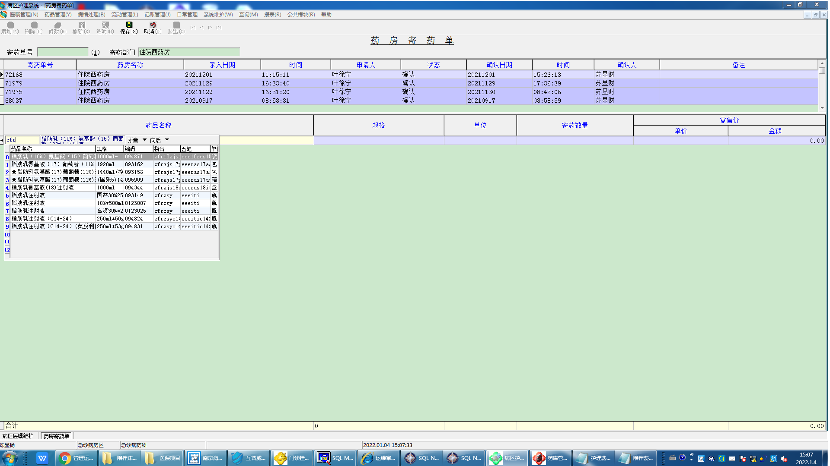Select the 脂肪乳氨基酸(18)注射液 row

(x=43, y=188)
